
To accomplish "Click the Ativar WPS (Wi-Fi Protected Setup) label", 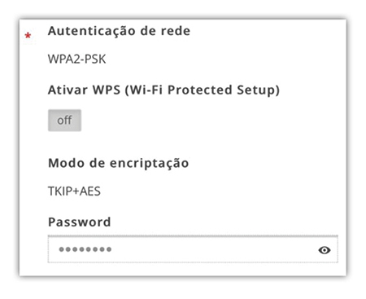I will (x=163, y=90).
